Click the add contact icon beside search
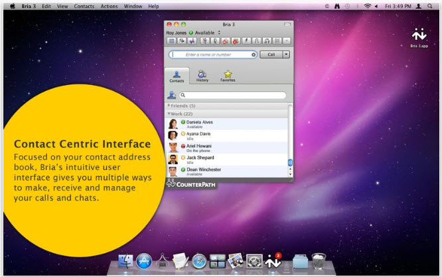The height and width of the screenshot is (277, 442). (x=172, y=96)
